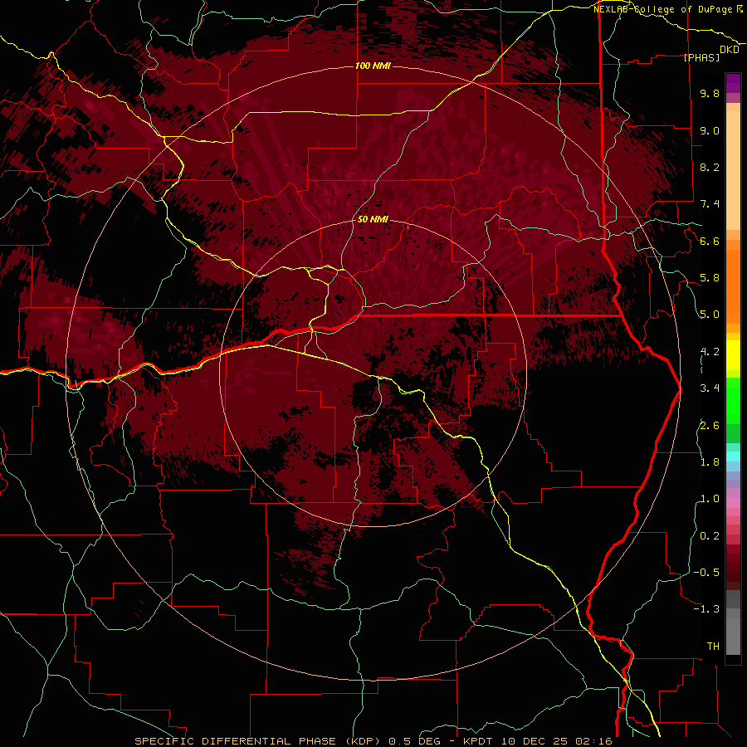
Task: Click the 9.0 scale value
Action: [710, 130]
